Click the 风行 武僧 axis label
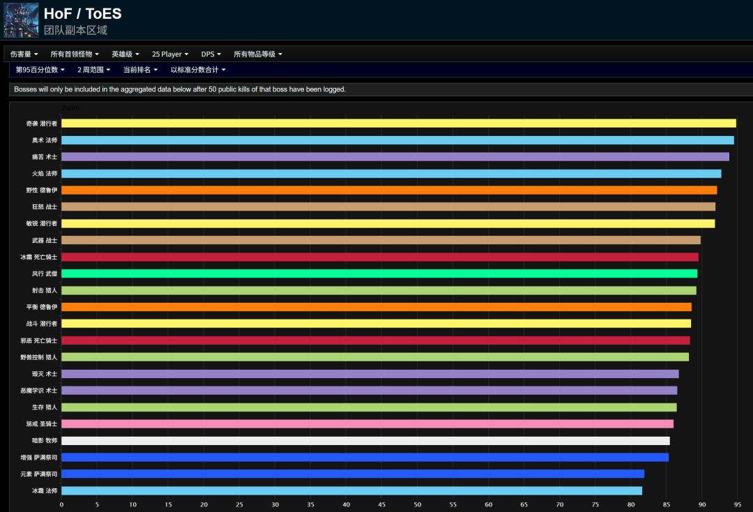Image resolution: width=753 pixels, height=512 pixels. pyautogui.click(x=44, y=273)
